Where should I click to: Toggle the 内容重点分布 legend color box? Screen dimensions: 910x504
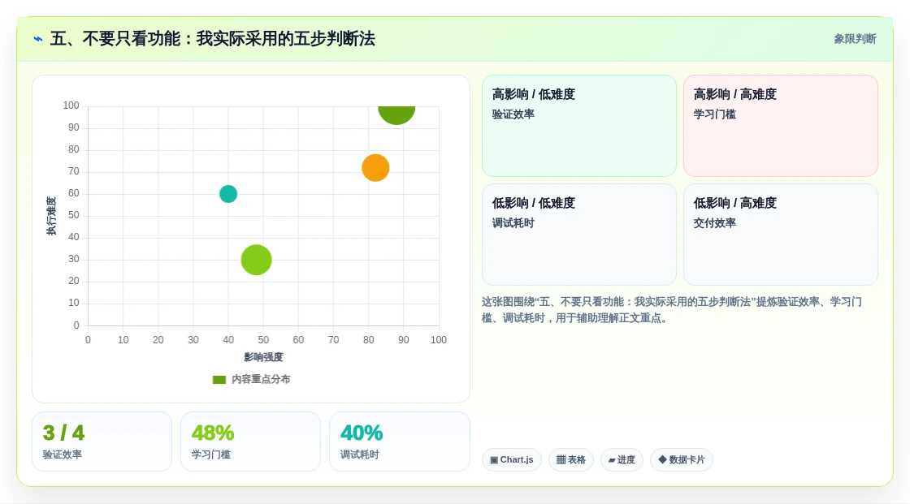(x=219, y=380)
